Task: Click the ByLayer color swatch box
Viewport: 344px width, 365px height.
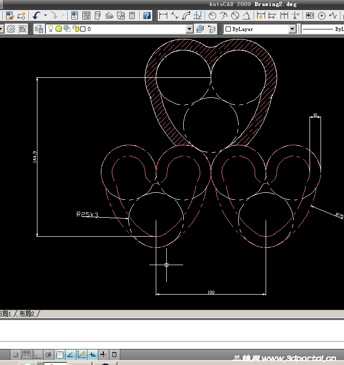Action: click(x=228, y=29)
